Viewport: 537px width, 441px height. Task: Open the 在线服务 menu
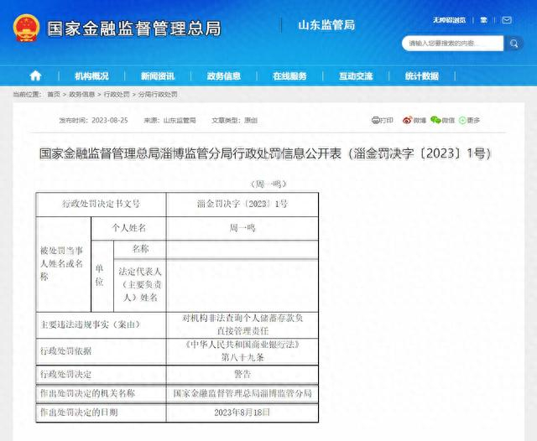coord(289,76)
